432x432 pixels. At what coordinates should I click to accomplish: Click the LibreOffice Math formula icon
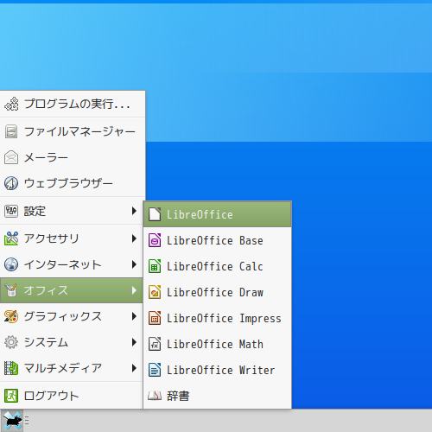[x=155, y=344]
